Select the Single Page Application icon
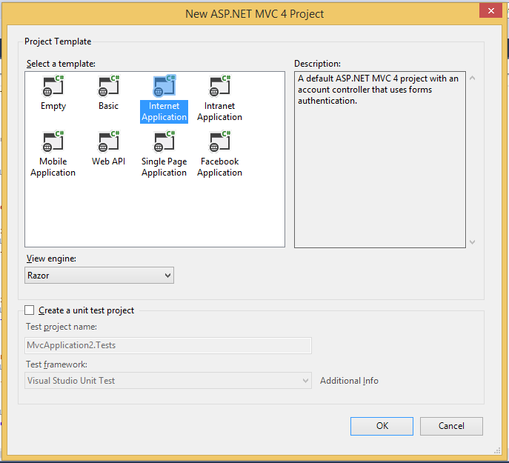Viewport: 509px width, 463px height. click(x=164, y=141)
